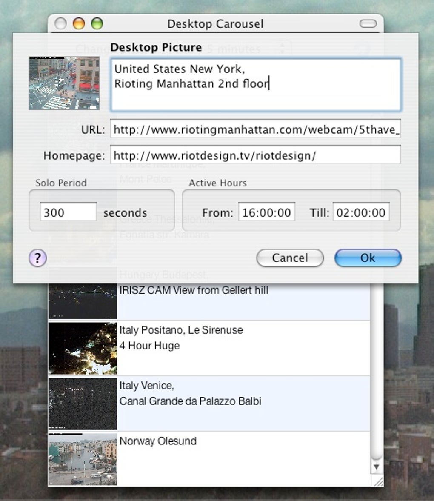434x501 pixels.
Task: Click inside the URL field
Action: coord(254,130)
